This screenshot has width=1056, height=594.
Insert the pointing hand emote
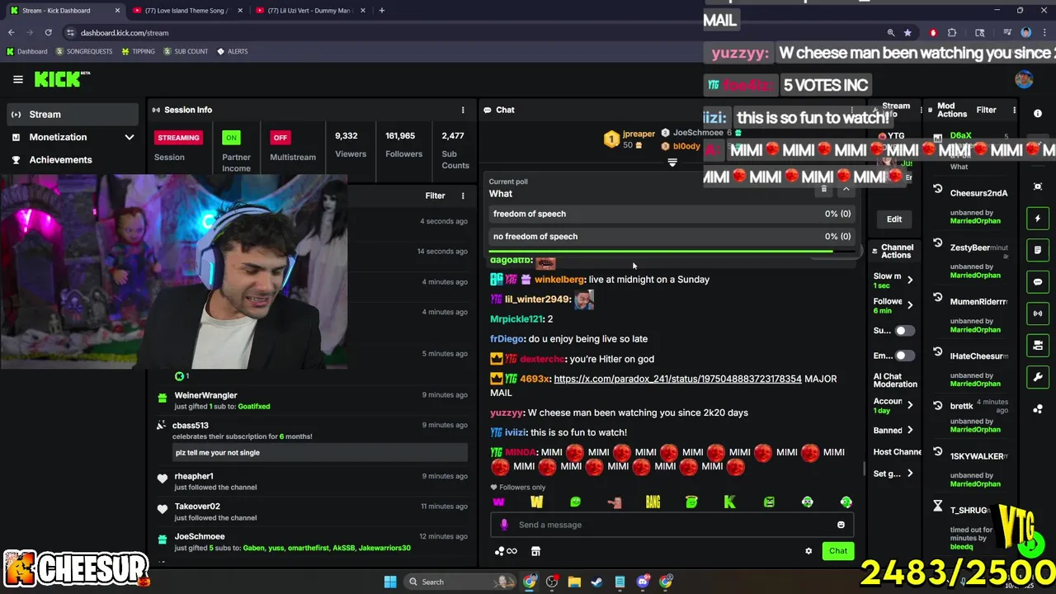[x=614, y=502]
